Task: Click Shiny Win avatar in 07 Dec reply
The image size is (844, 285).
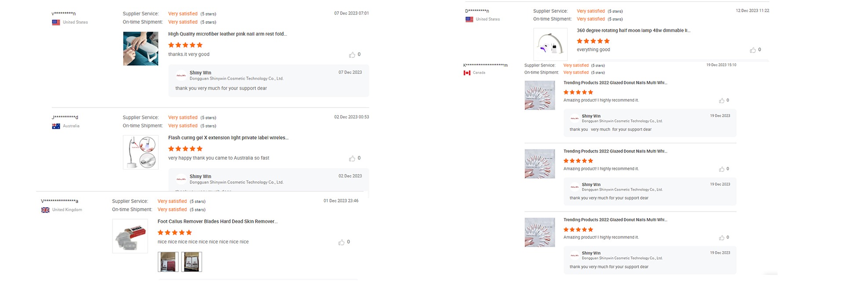Action: tap(181, 76)
